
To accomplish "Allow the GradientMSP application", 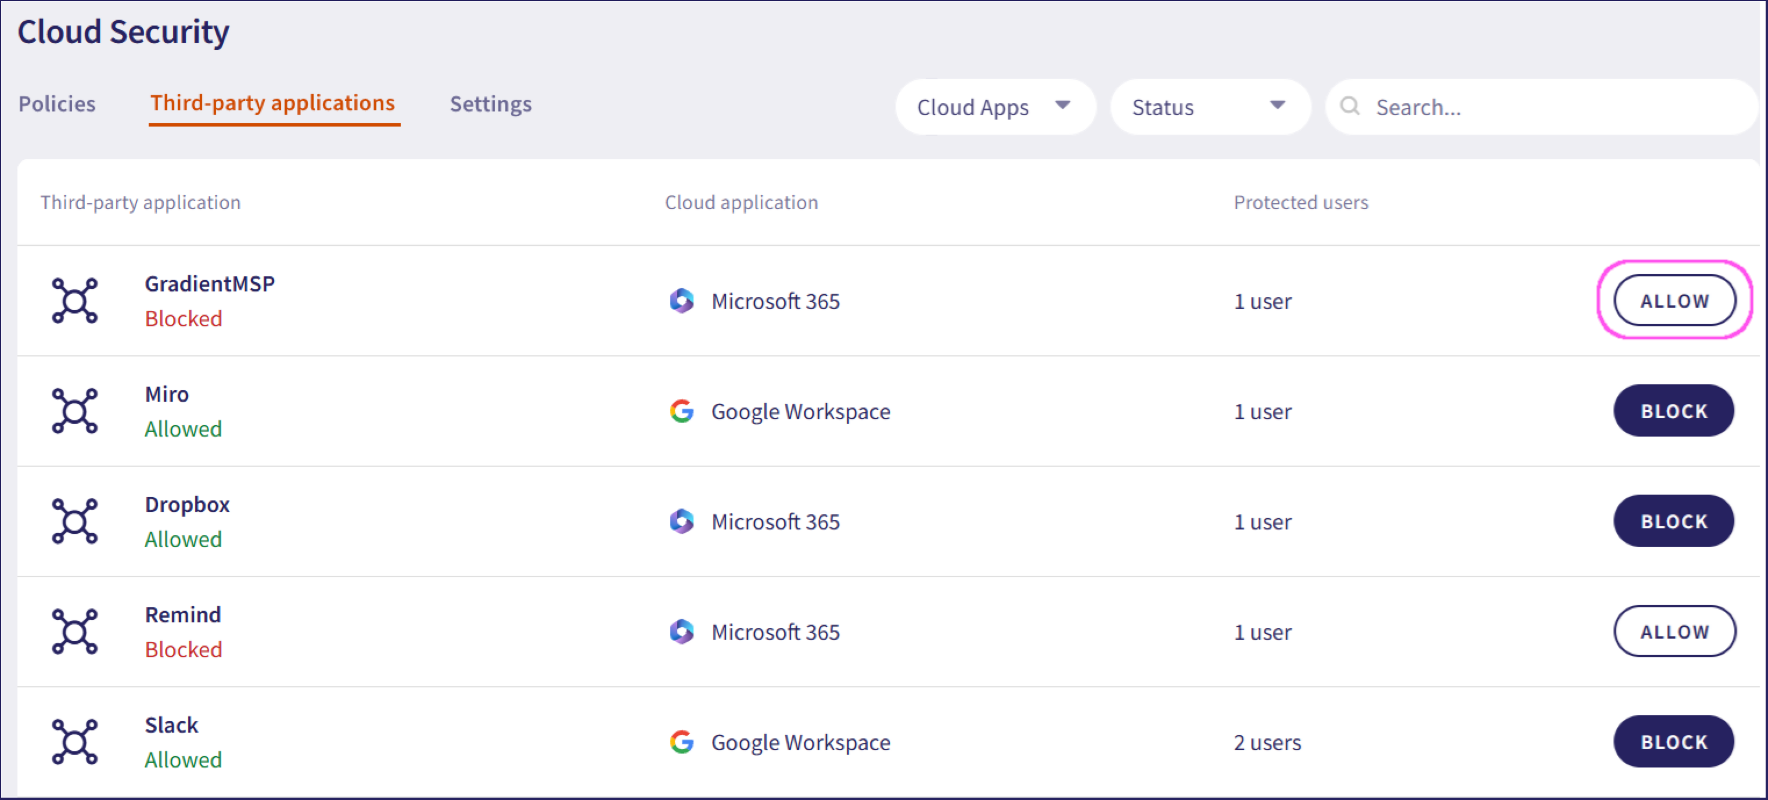I will click(x=1673, y=301).
